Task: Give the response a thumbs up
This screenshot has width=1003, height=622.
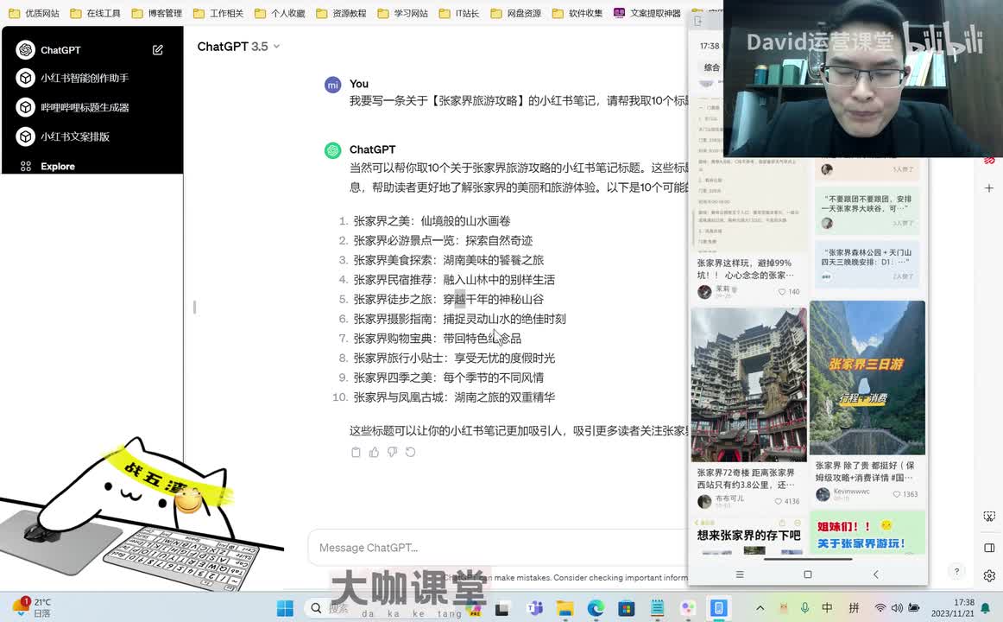Action: (x=374, y=452)
